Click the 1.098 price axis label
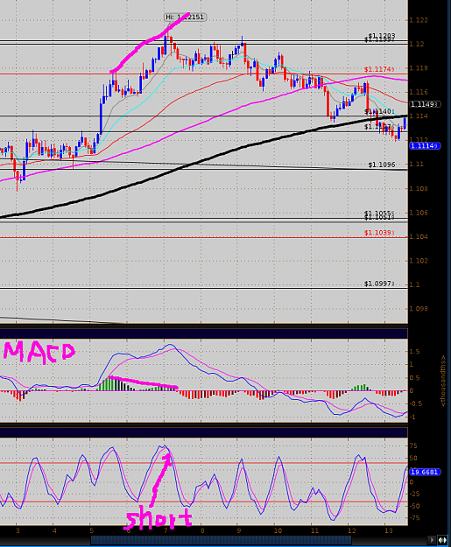The height and width of the screenshot is (547, 451). click(x=419, y=309)
